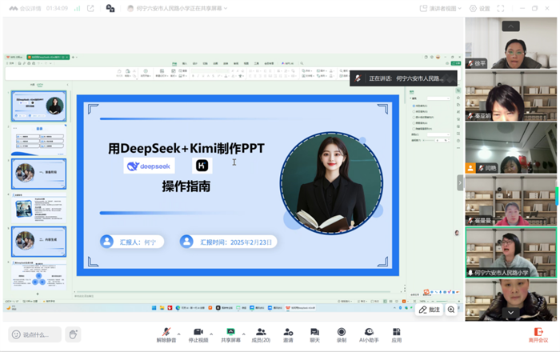Click the '操作指南' subtitle on the slide
Image resolution: width=560 pixels, height=352 pixels.
[186, 186]
